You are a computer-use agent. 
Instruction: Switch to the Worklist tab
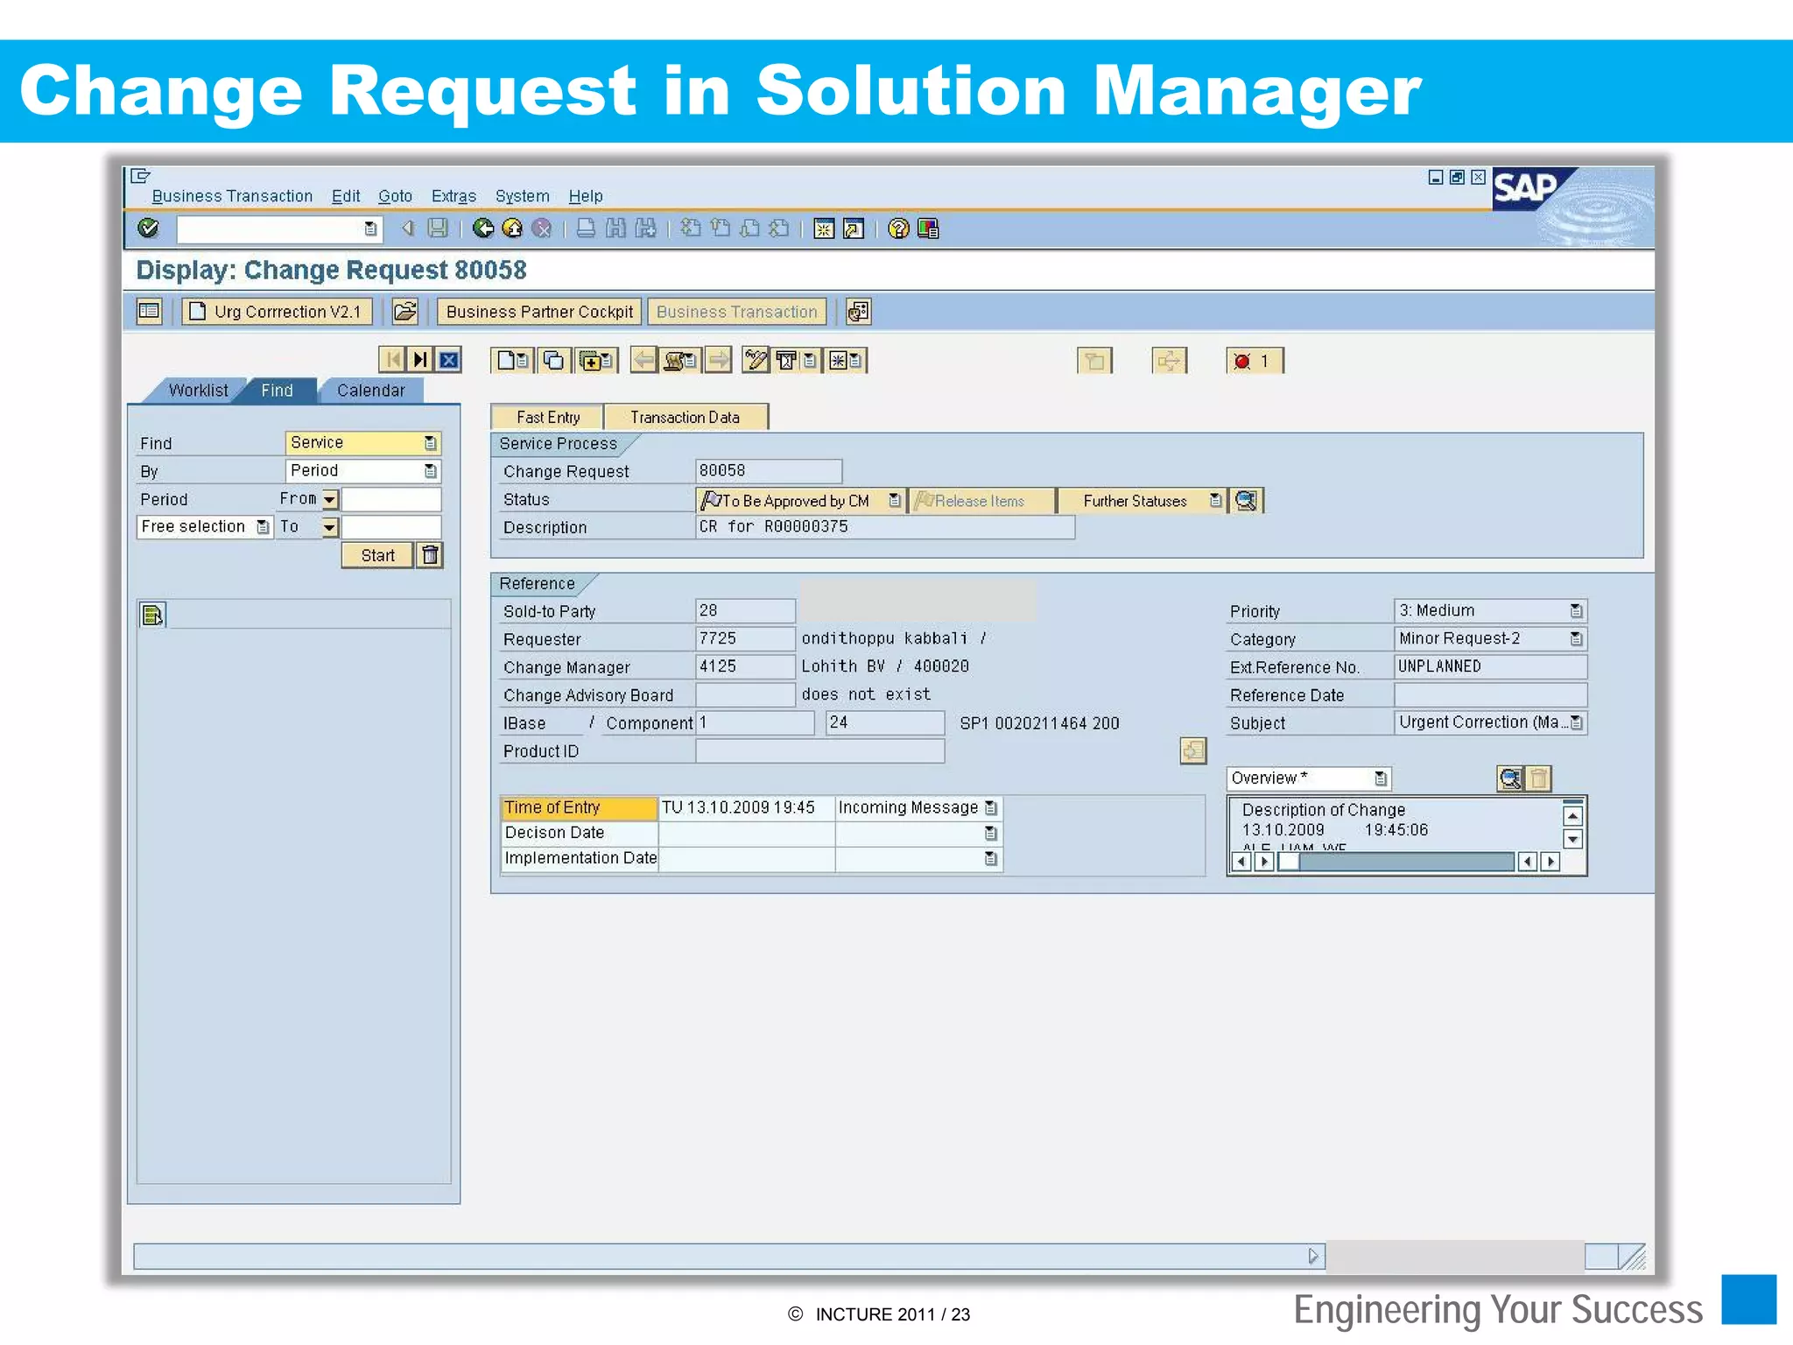coord(198,391)
